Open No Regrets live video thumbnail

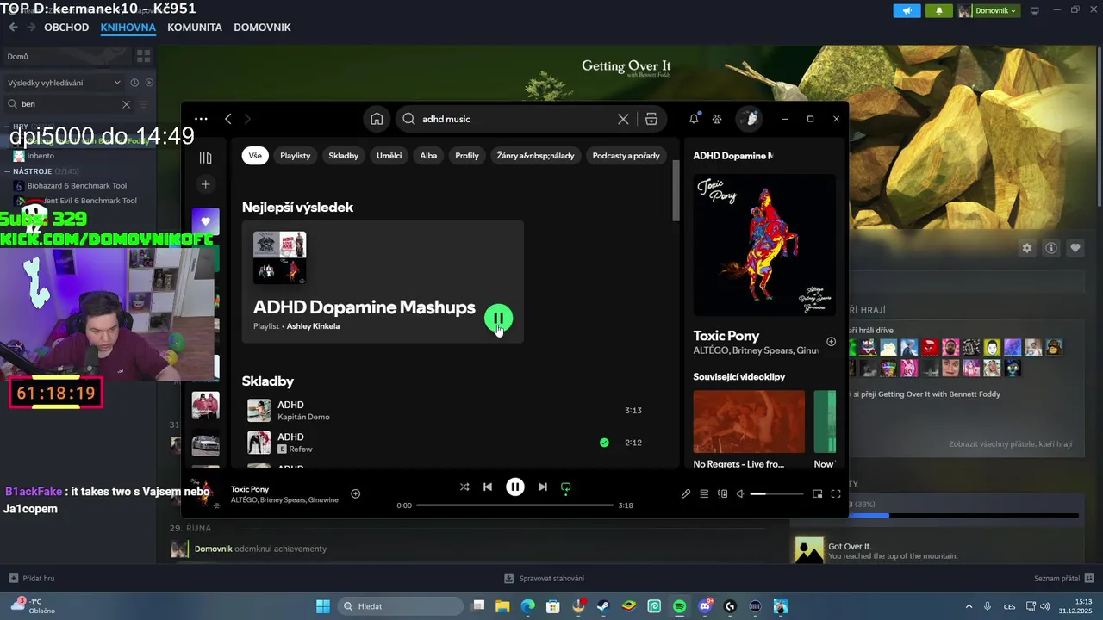[x=749, y=421]
